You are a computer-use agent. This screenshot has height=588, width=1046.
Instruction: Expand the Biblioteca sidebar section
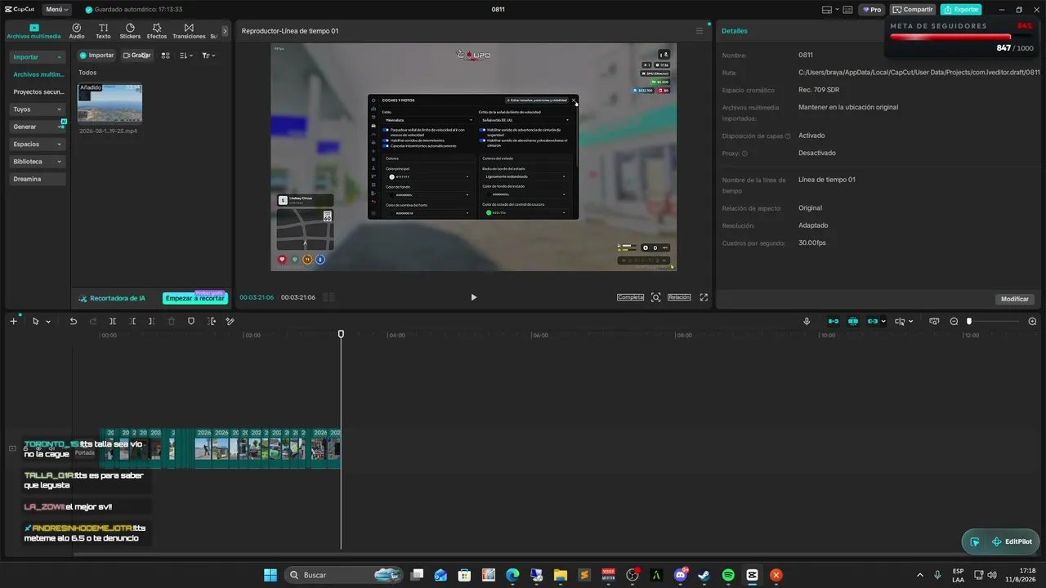click(x=38, y=162)
